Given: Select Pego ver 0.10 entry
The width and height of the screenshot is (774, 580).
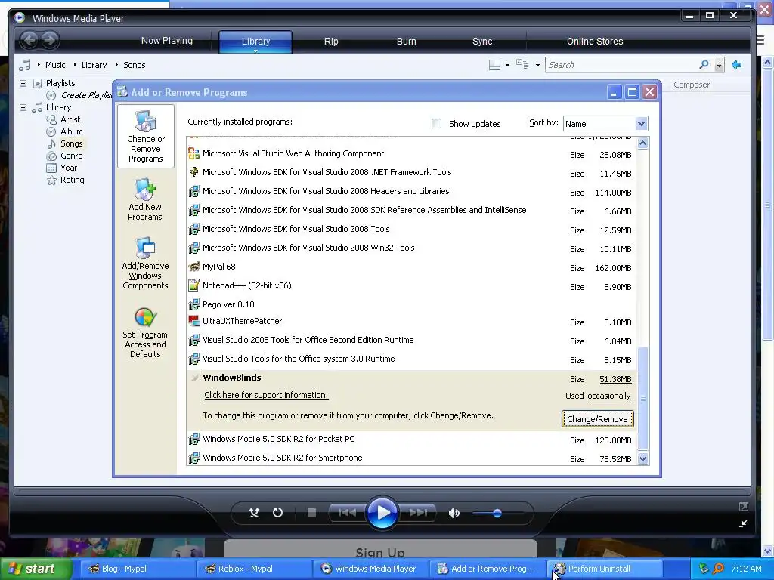Looking at the screenshot, I should coord(412,304).
